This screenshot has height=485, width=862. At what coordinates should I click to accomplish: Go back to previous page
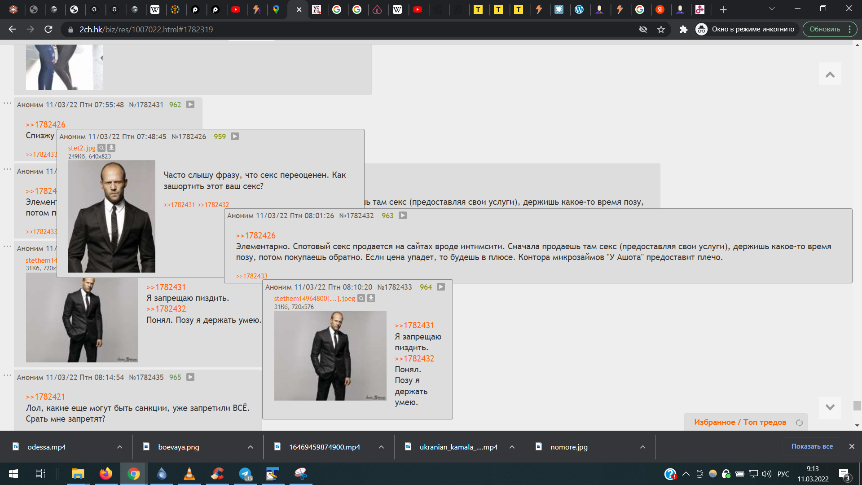click(12, 29)
